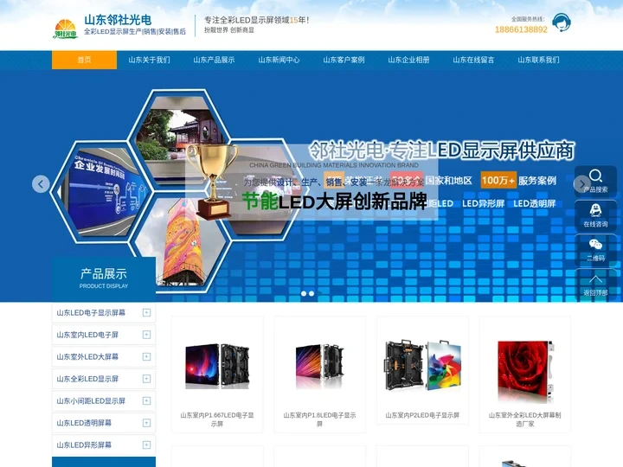Open 山东企业相册 menu item

pos(408,60)
